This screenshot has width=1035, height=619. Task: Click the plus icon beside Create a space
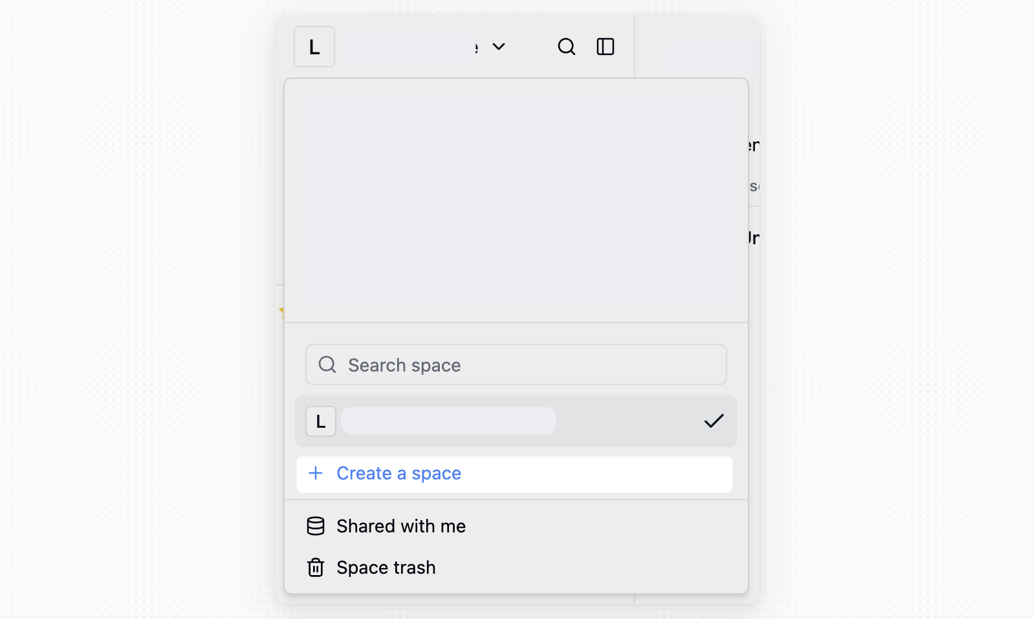pyautogui.click(x=316, y=473)
